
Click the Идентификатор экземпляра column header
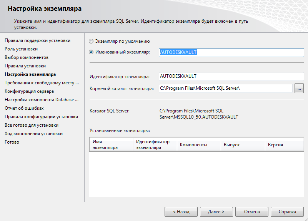tap(155, 144)
